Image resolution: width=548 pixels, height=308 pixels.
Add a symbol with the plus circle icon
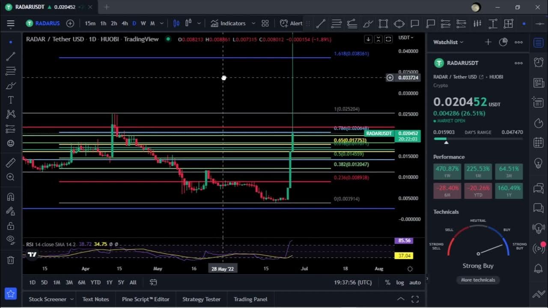[x=70, y=24]
